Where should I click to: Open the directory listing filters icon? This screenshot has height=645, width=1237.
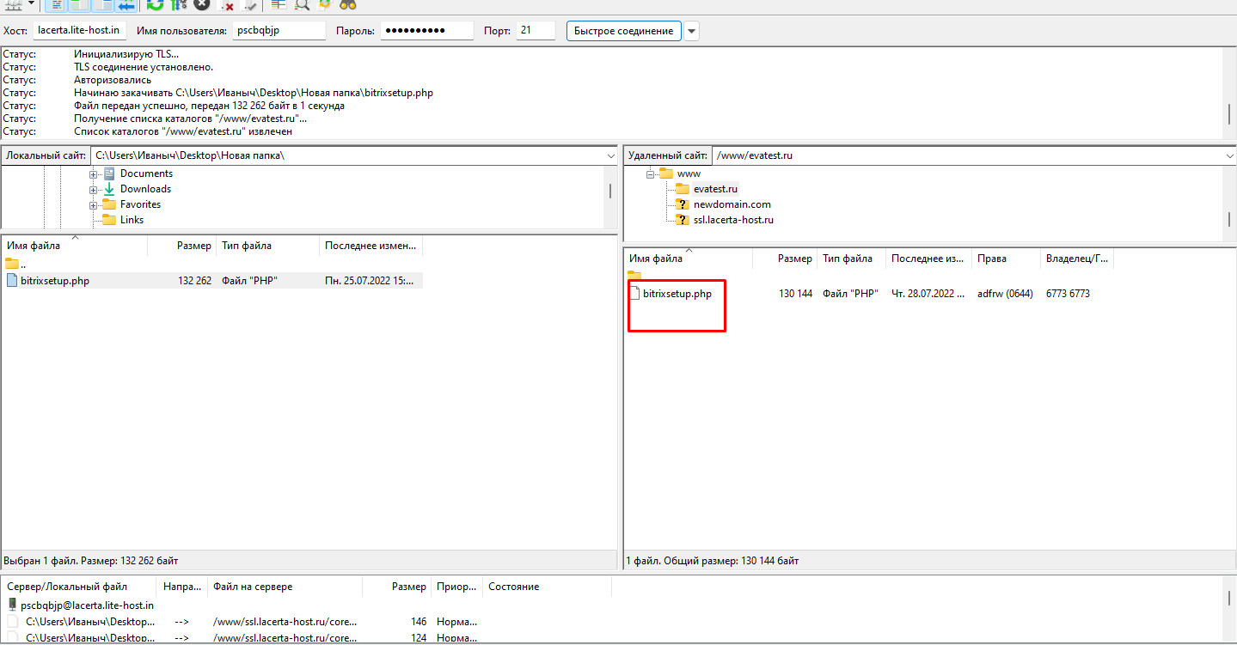[x=279, y=4]
